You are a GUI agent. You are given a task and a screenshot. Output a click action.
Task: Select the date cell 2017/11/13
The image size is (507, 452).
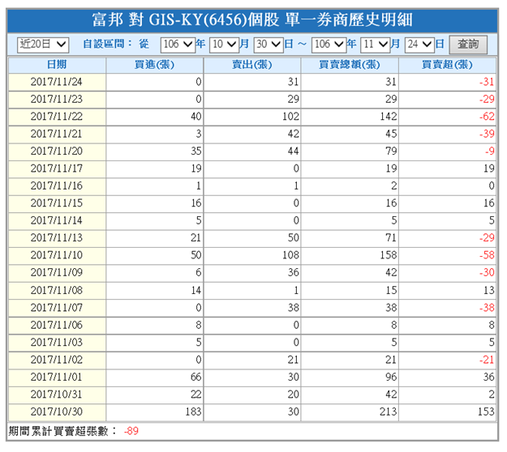tap(57, 238)
